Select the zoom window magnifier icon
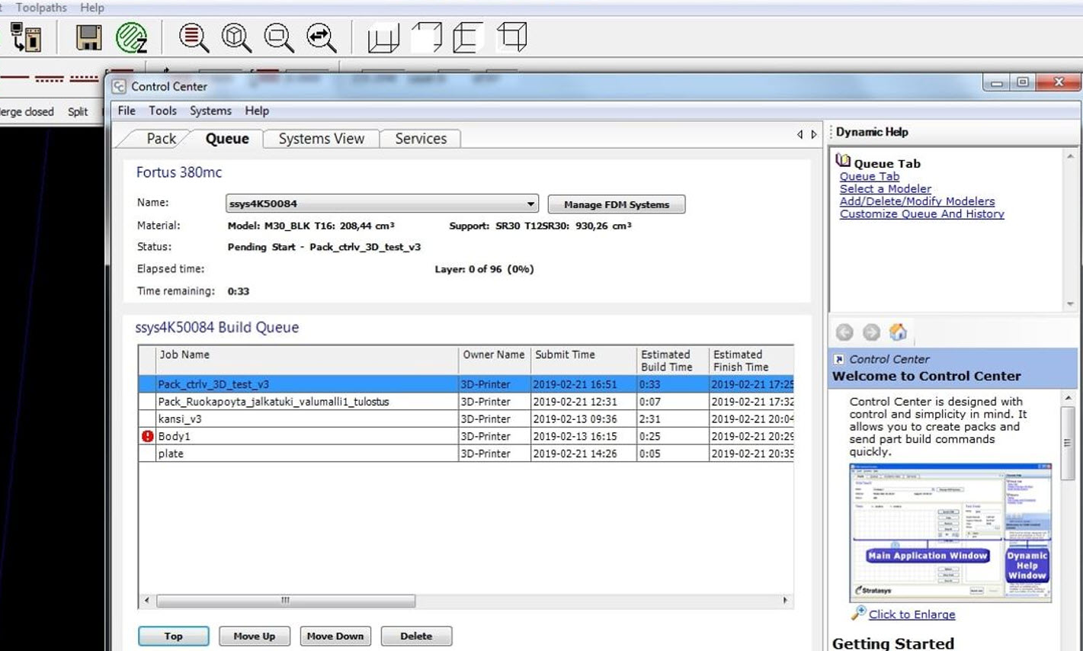 [279, 37]
